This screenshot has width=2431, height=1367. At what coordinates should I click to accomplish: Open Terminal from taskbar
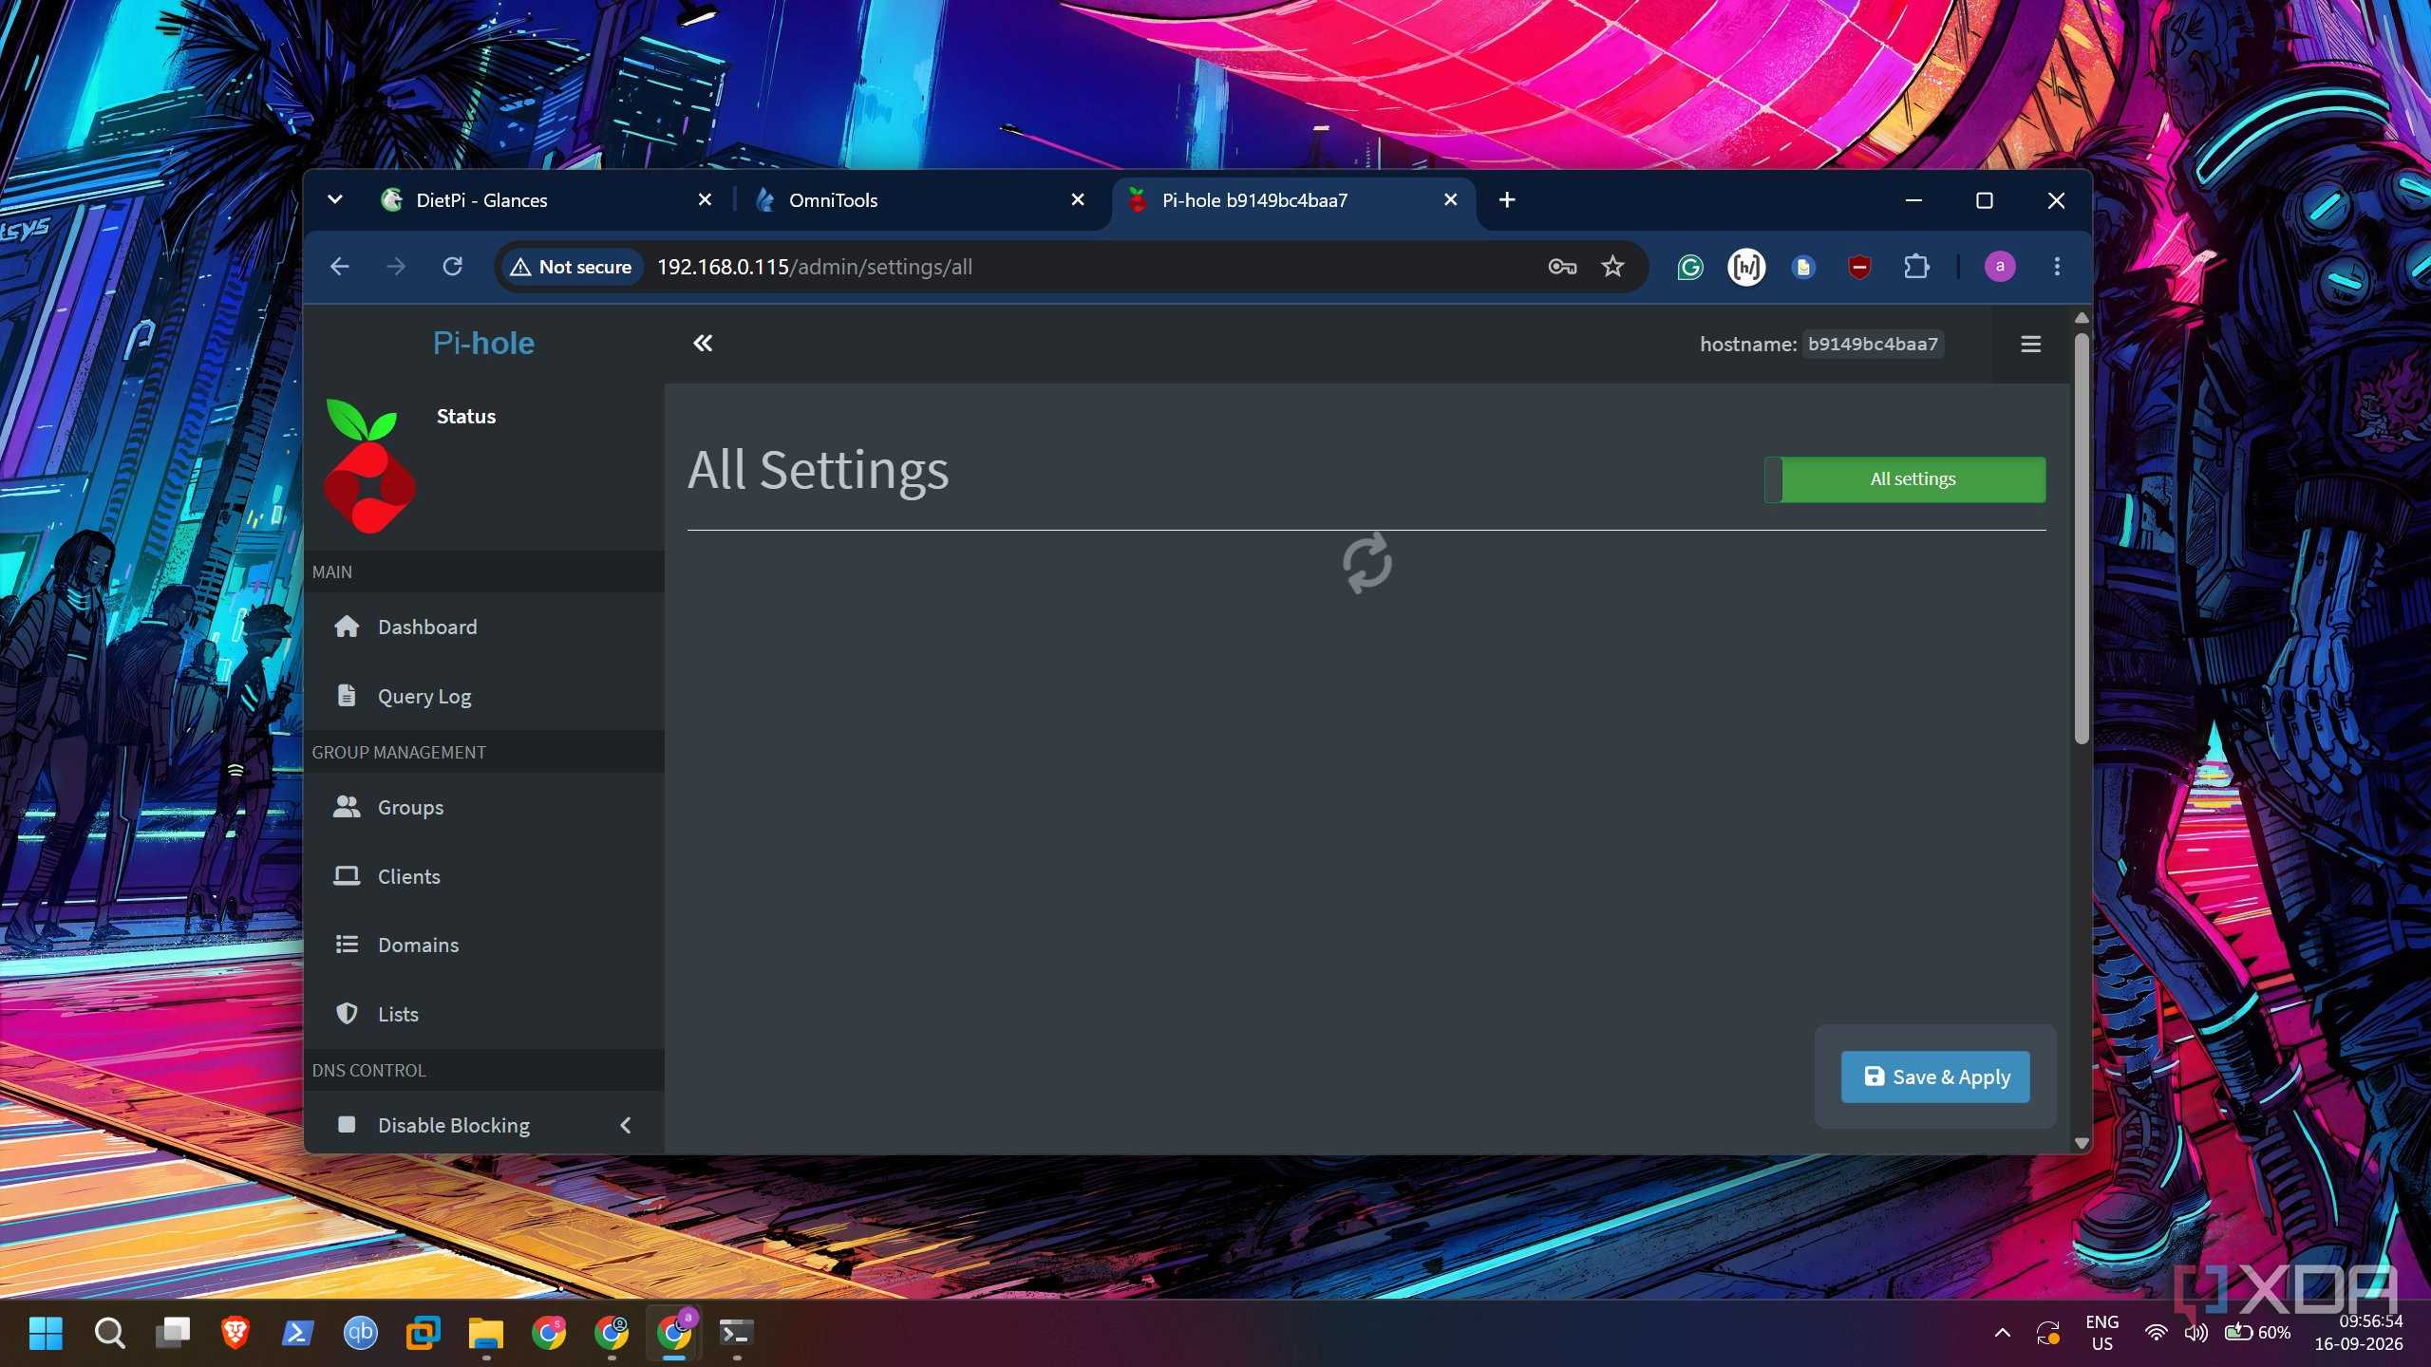(x=736, y=1333)
